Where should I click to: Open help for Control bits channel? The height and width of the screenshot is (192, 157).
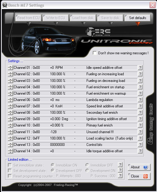pos(140,145)
